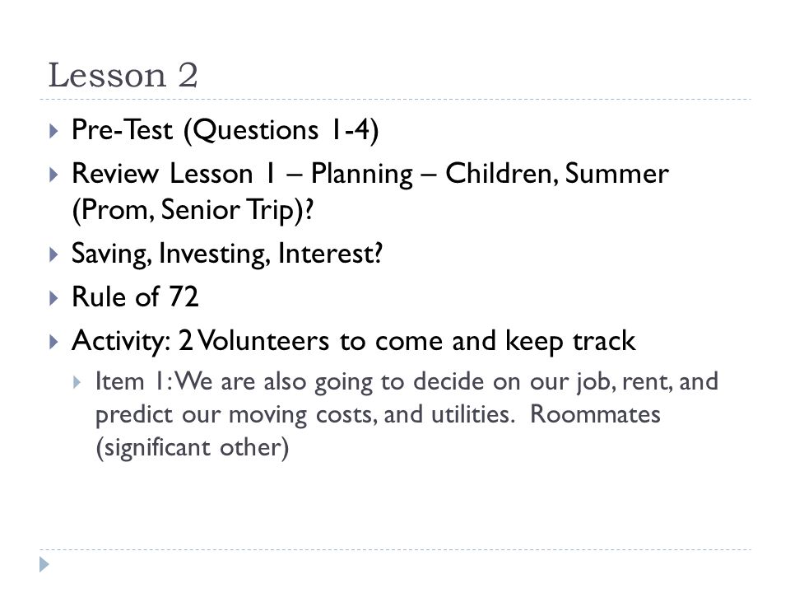Click on "Saving, Investing, Interest?" text

(x=227, y=253)
